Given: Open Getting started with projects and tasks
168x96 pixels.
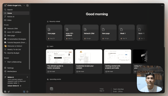Looking at the screenshot, I should click(117, 62).
